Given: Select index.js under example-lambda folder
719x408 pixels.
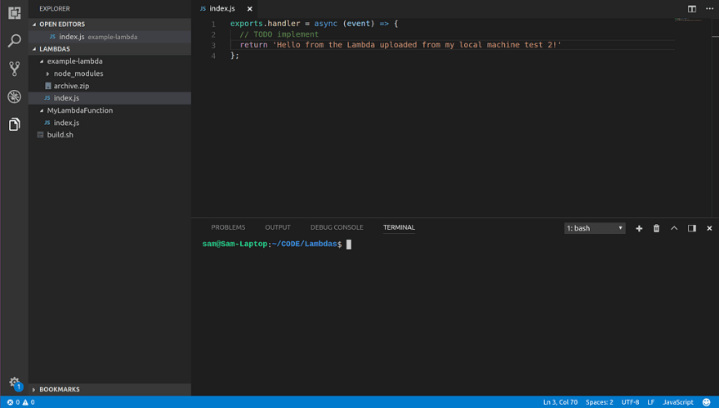Looking at the screenshot, I should click(x=109, y=98).
